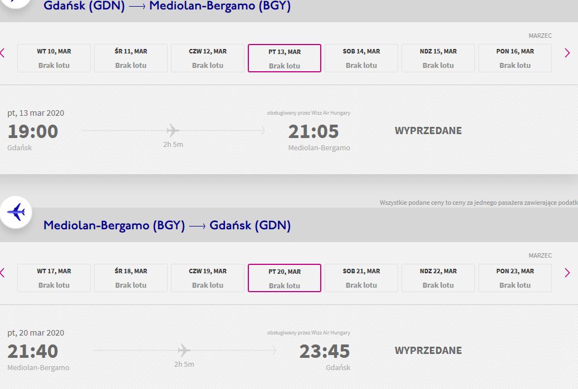Select return date WT 17, MAR
Viewport: 578px width, 389px height.
point(54,278)
